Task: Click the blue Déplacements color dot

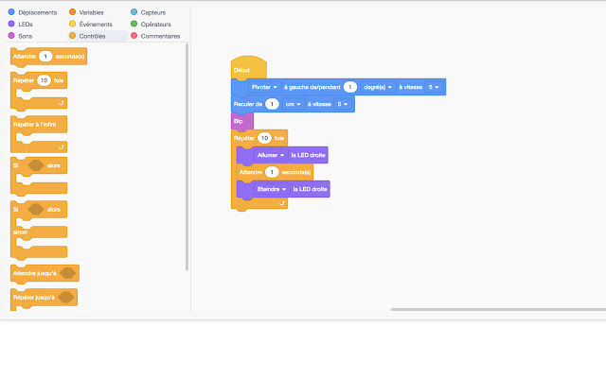Action: [11, 12]
